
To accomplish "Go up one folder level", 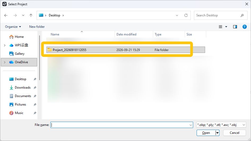I will [x=31, y=15].
